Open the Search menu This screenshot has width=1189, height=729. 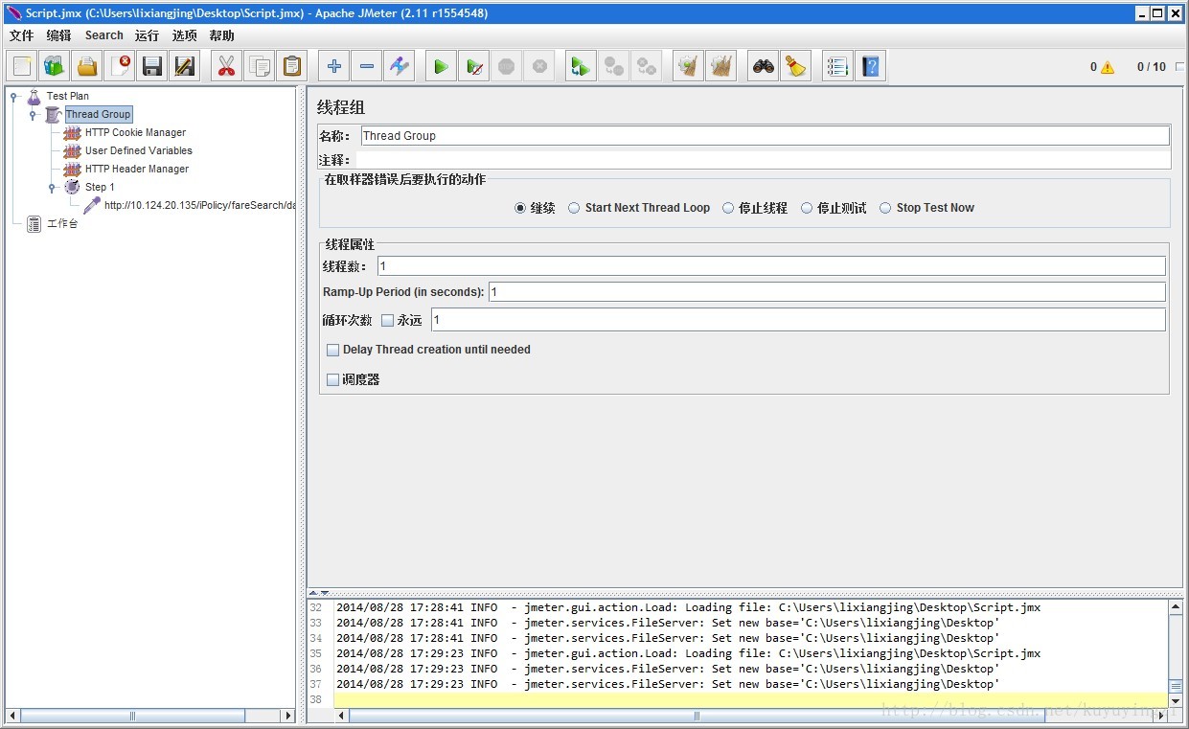(x=103, y=35)
